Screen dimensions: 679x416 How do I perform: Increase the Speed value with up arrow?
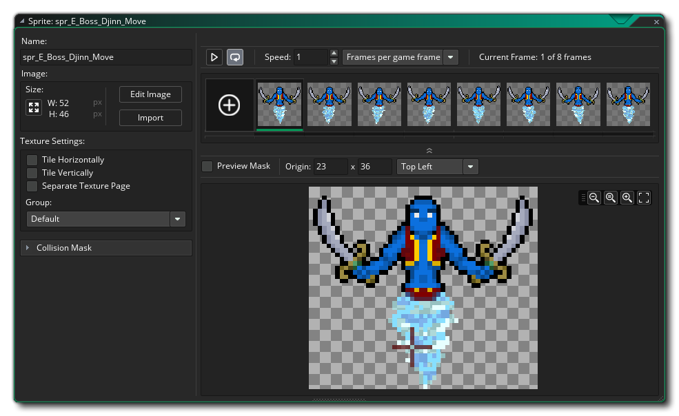(x=334, y=53)
